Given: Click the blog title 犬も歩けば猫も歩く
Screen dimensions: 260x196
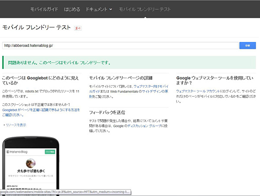Looking at the screenshot, I should point(31,171).
